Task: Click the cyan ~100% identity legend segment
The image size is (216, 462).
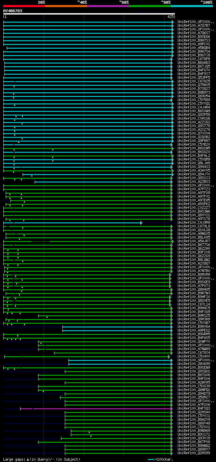Action: [192, 6]
